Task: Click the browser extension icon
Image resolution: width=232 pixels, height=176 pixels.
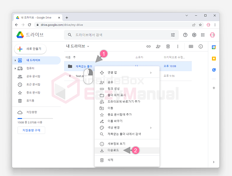Action: 208,25
